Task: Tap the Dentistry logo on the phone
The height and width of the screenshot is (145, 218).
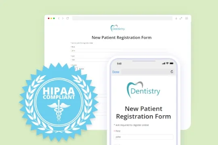Action: click(x=143, y=90)
